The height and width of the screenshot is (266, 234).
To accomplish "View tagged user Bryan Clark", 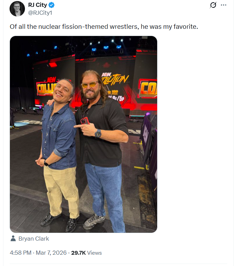I will [33, 239].
